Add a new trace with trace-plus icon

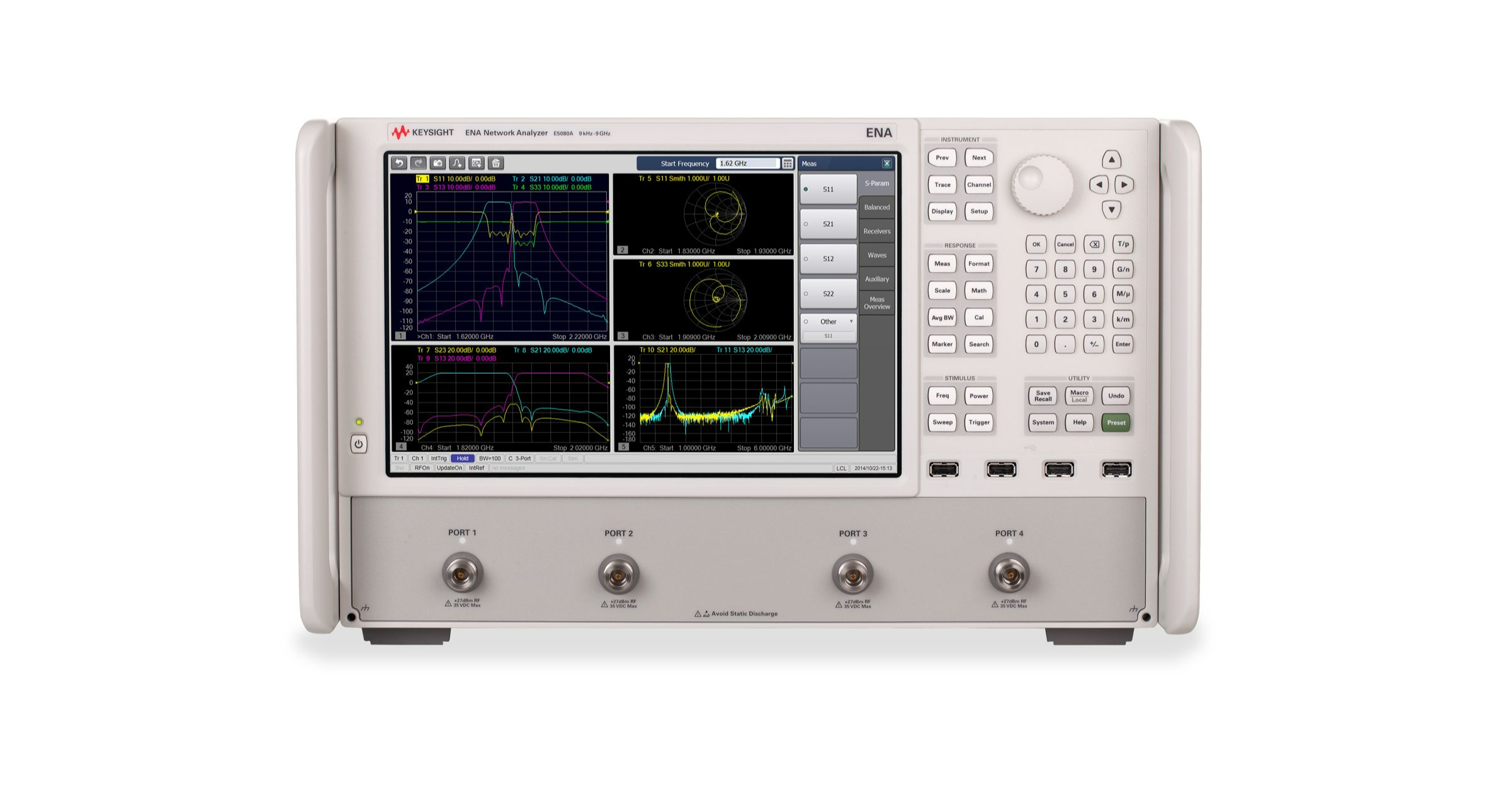click(457, 164)
